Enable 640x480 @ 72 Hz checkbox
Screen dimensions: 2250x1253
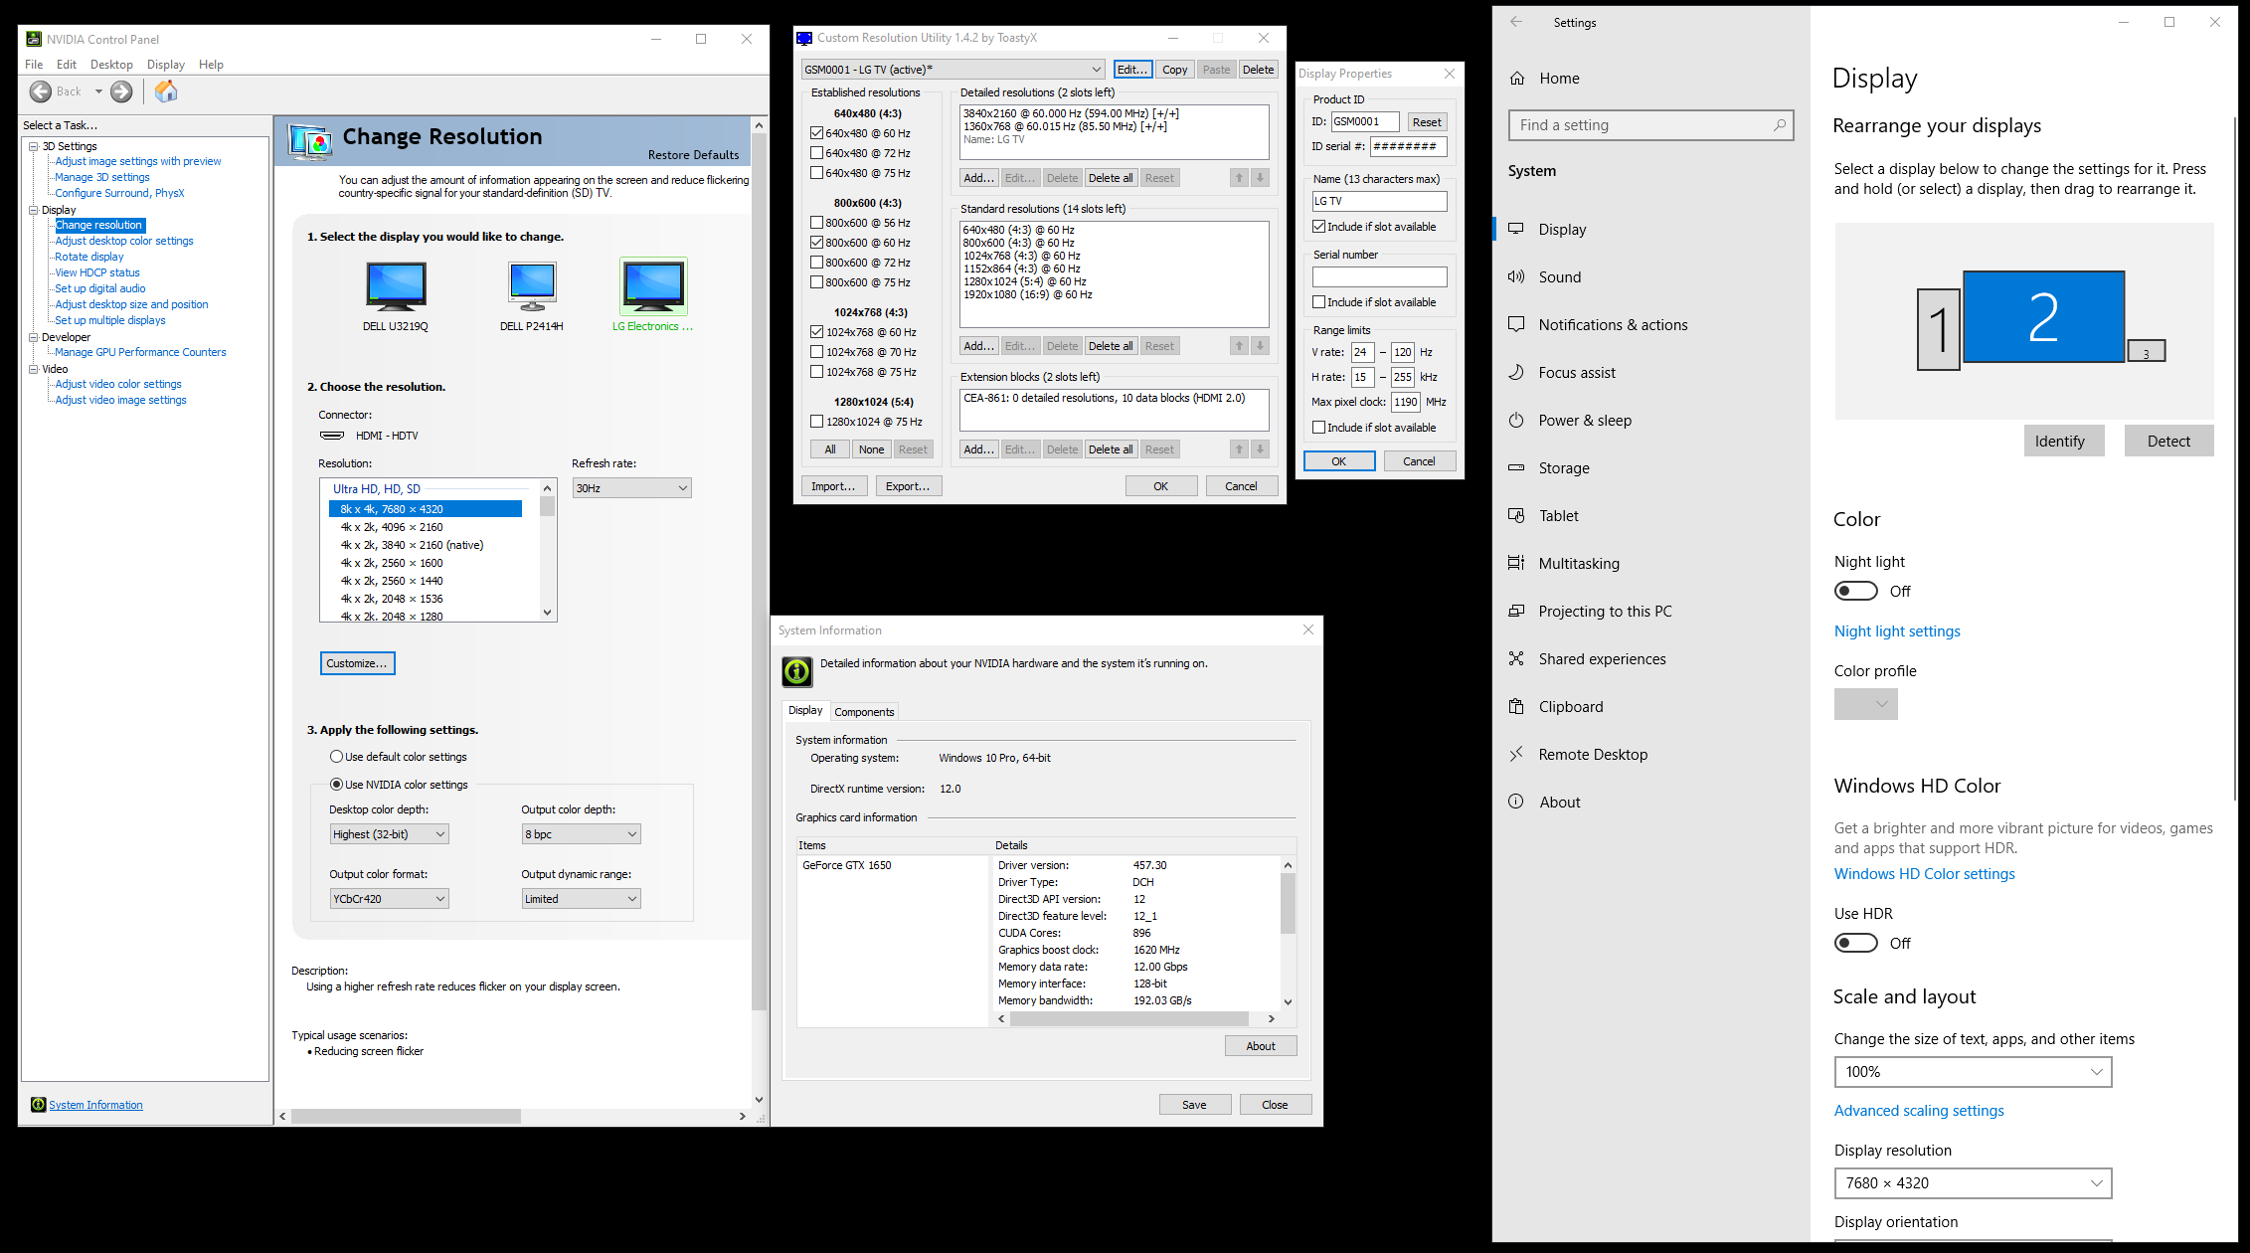(817, 153)
